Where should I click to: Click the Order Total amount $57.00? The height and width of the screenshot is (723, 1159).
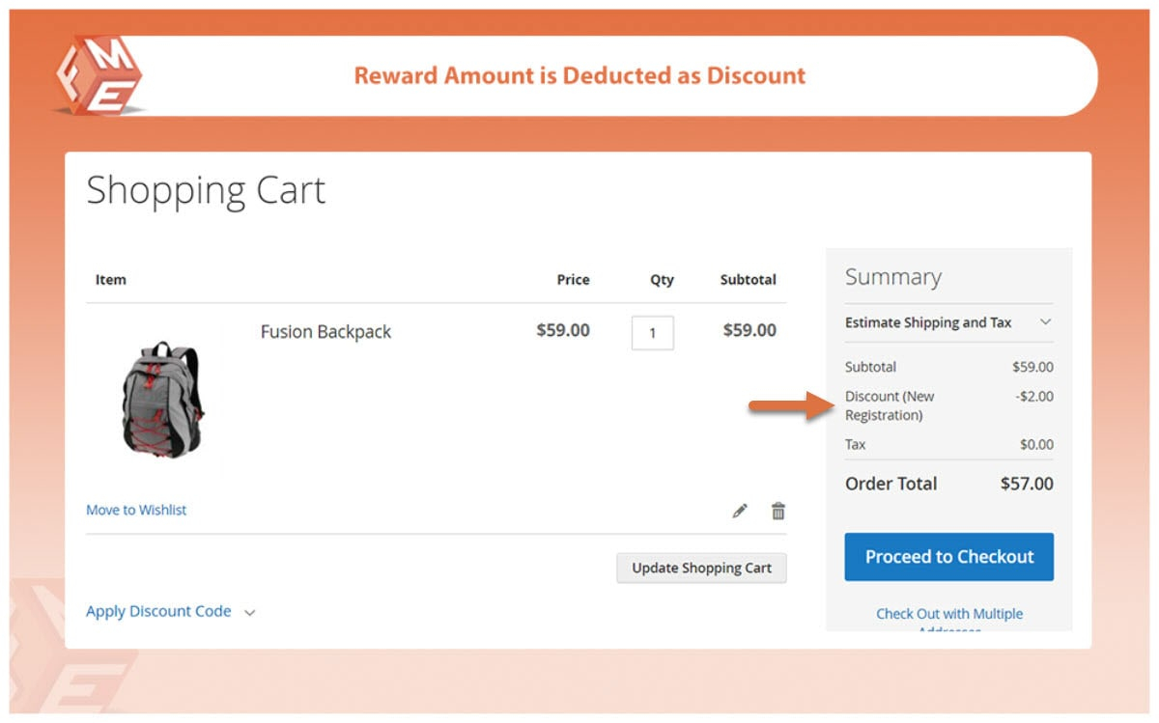(1026, 484)
